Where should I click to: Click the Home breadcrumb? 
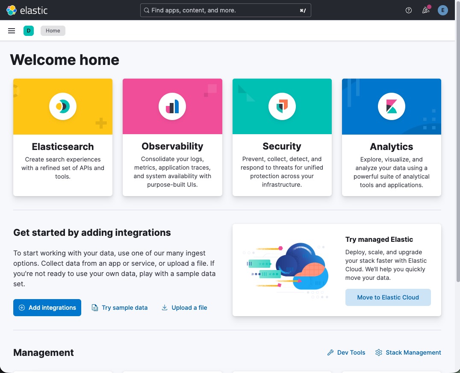point(53,31)
